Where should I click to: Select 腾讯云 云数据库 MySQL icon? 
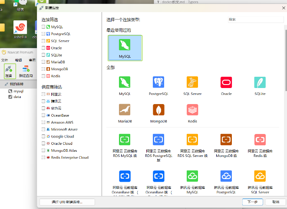tap(192, 176)
